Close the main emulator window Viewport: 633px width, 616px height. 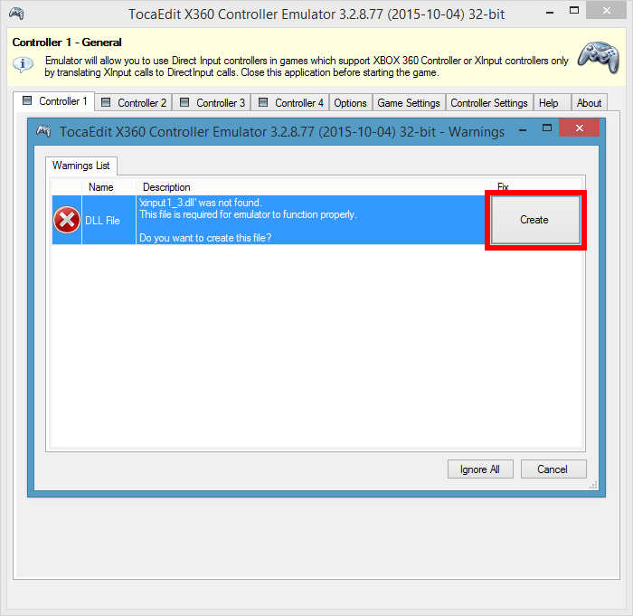click(x=607, y=11)
